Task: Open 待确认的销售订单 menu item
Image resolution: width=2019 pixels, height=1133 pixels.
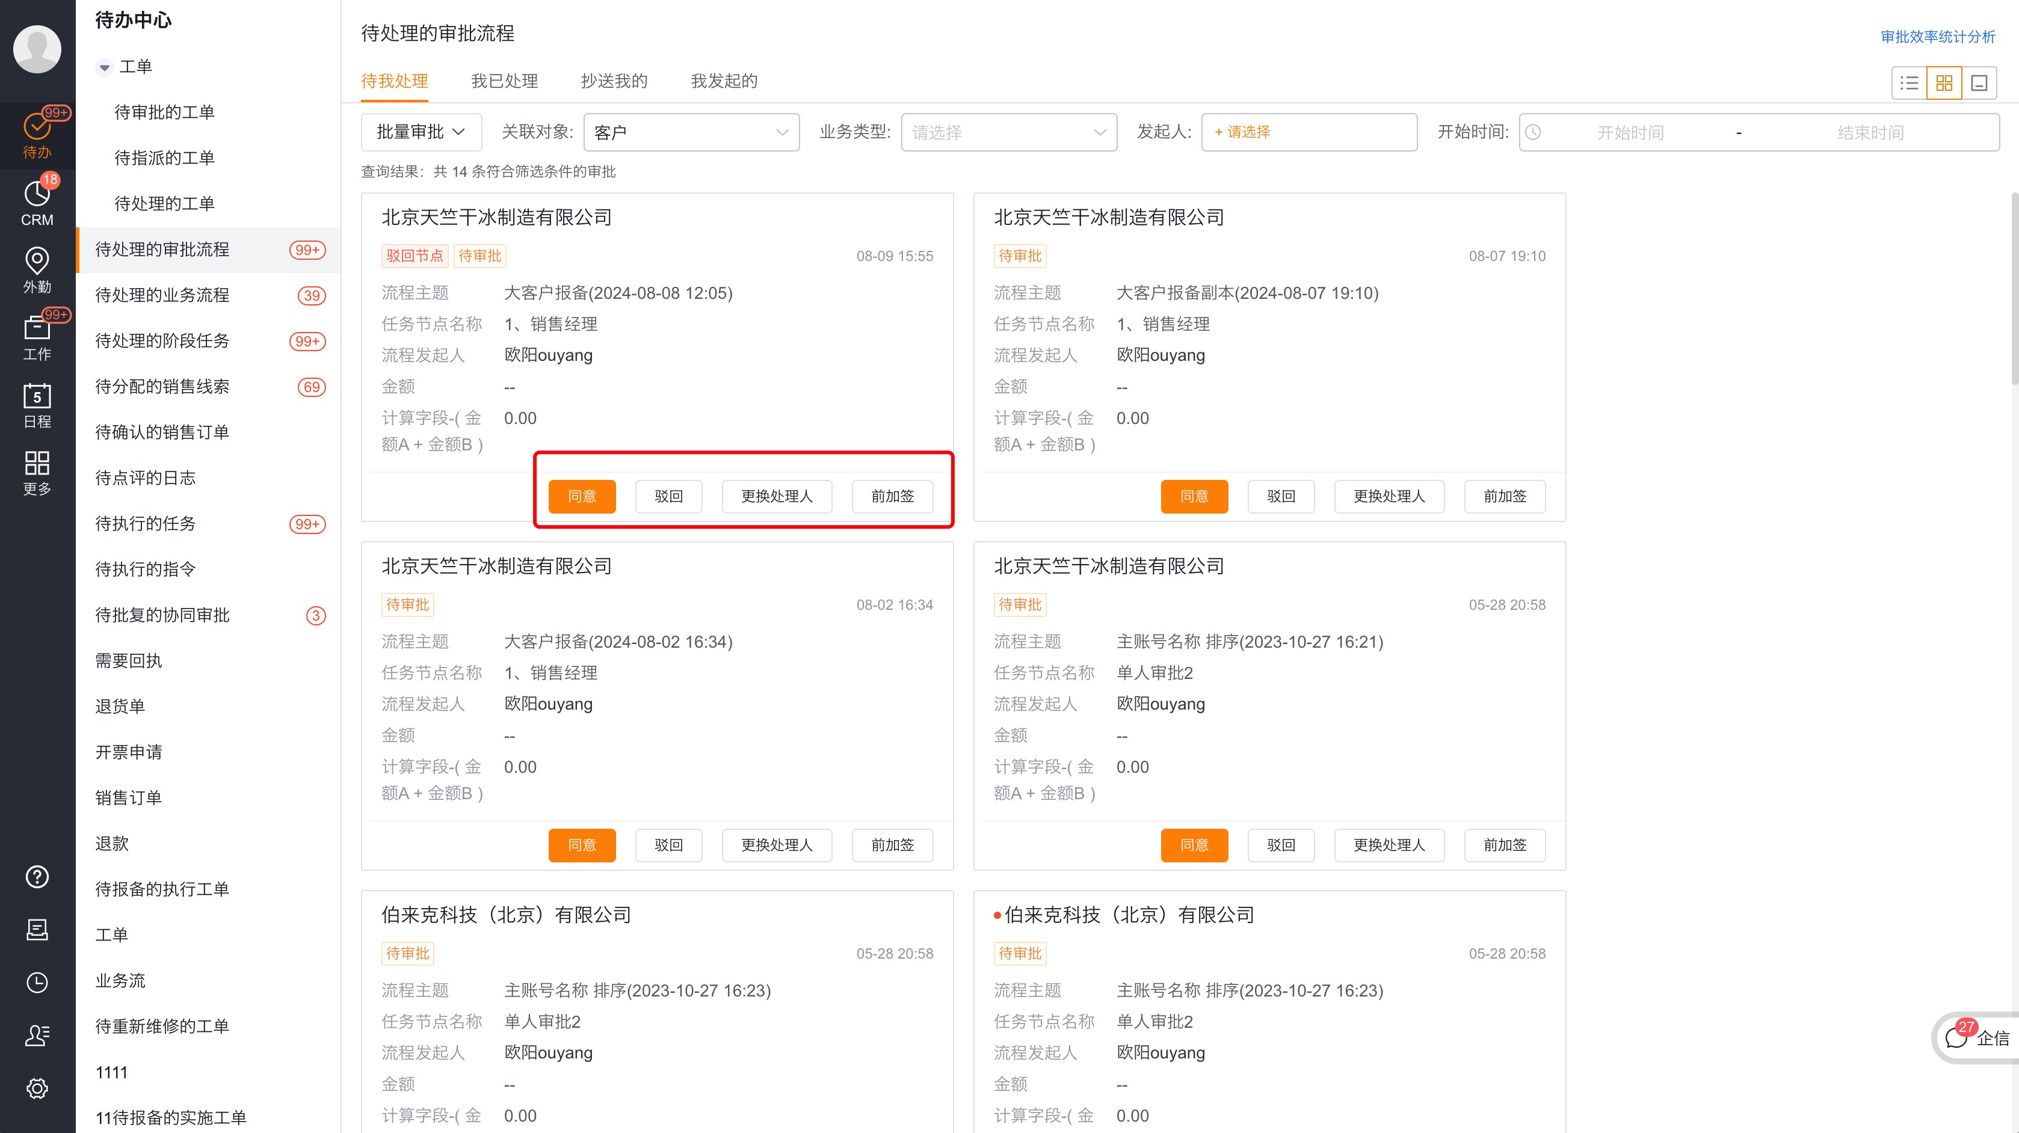Action: pyautogui.click(x=208, y=432)
